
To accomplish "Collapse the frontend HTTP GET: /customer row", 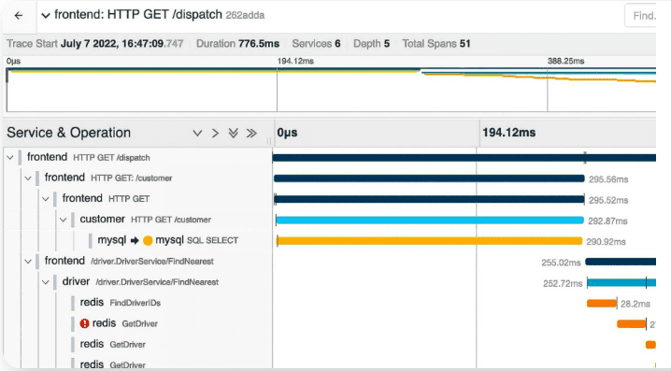I will coord(28,178).
